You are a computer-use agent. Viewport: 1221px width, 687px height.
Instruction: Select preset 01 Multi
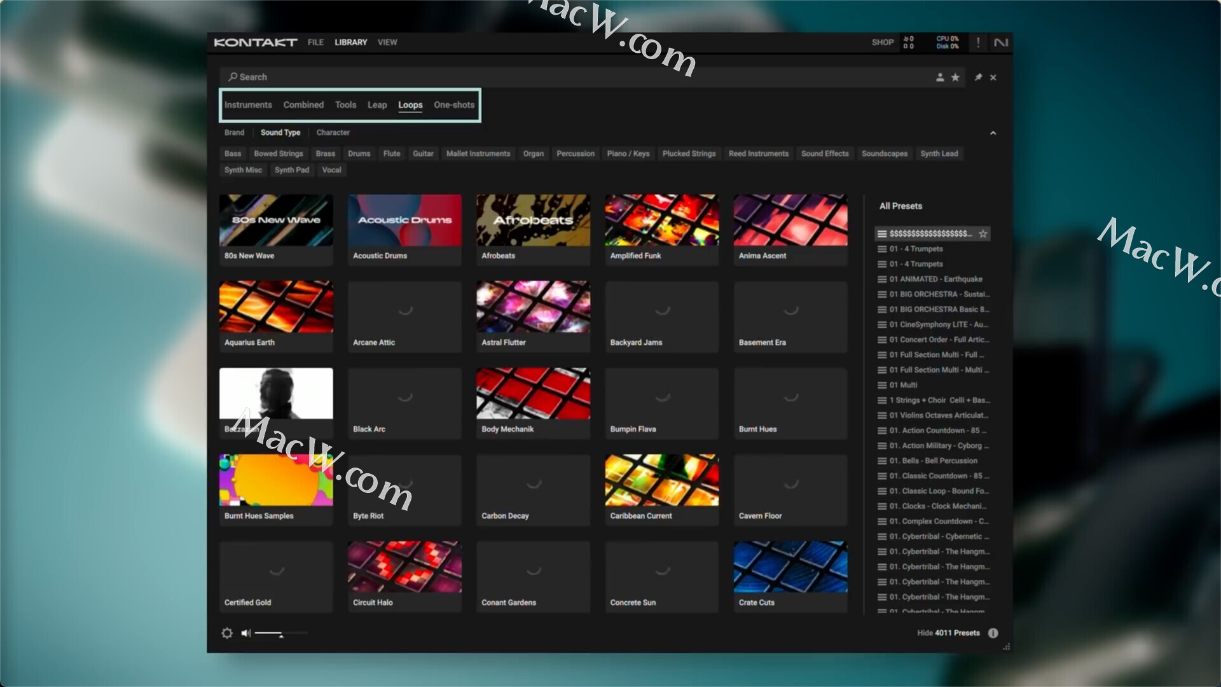coord(933,385)
